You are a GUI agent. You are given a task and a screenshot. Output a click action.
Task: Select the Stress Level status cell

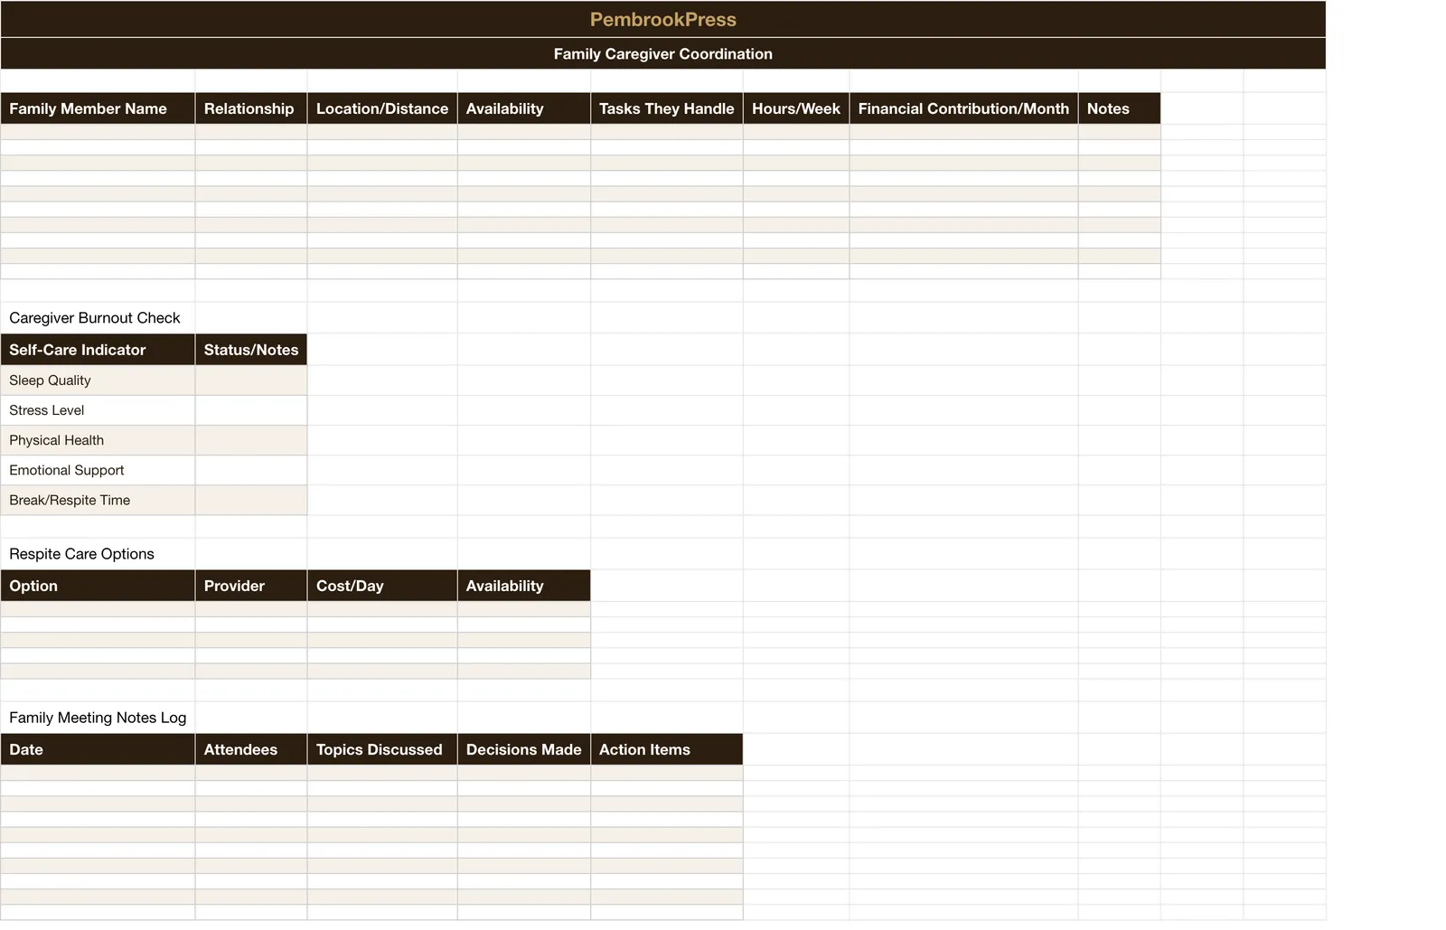tap(251, 410)
